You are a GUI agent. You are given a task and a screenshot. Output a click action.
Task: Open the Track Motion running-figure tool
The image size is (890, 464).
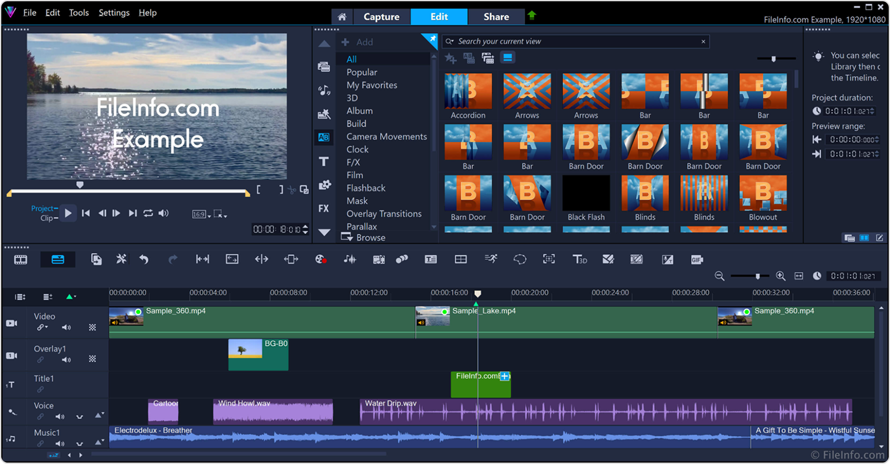(x=491, y=259)
